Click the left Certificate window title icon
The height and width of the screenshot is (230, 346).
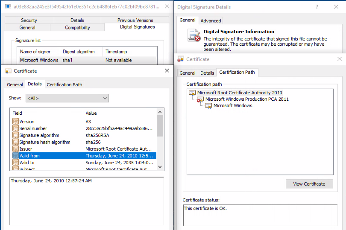8,71
